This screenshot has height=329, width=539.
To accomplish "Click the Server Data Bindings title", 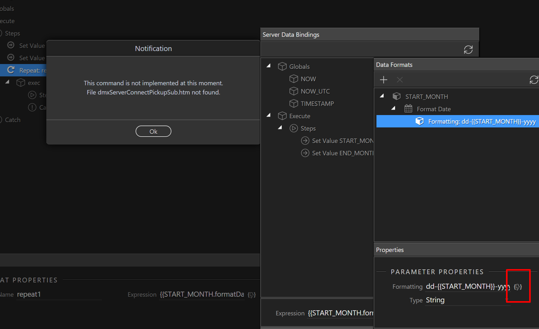I will coord(291,35).
